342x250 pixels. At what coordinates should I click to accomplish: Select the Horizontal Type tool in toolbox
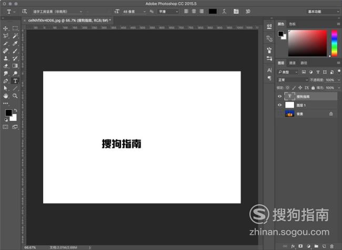click(x=15, y=81)
